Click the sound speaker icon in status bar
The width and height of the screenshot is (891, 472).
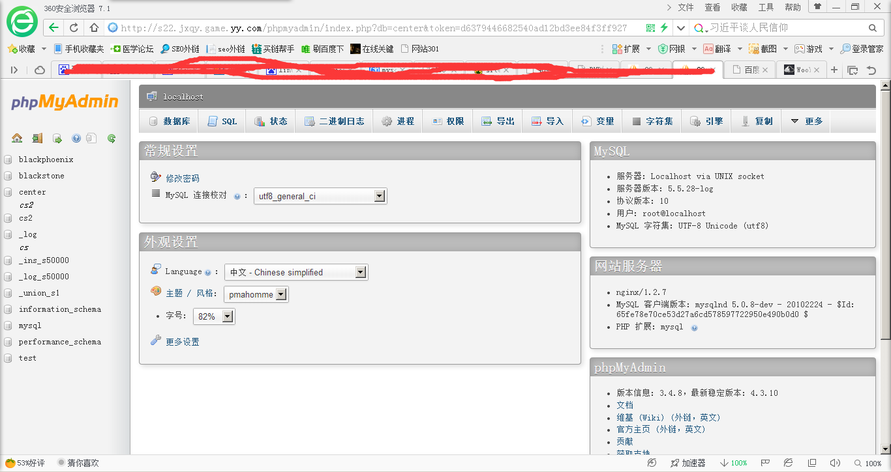click(834, 463)
